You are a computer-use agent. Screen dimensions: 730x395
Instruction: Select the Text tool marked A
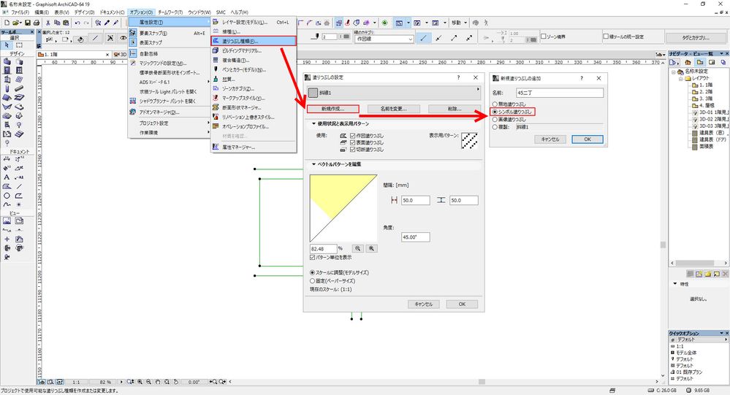click(7, 177)
